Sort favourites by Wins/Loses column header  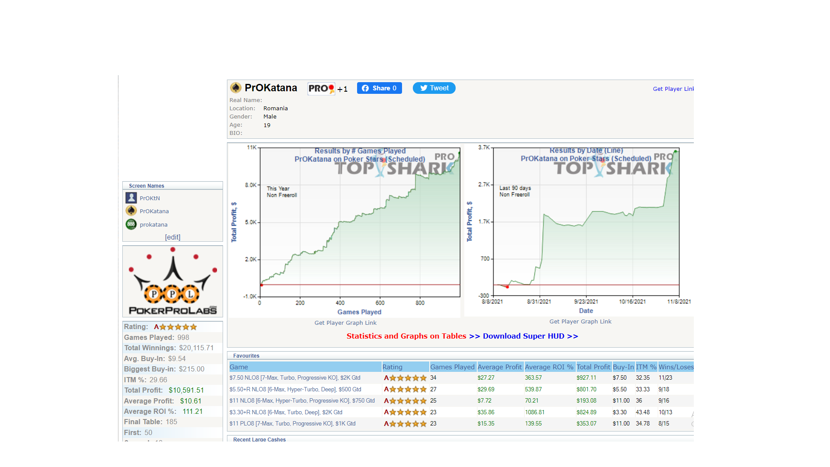(676, 367)
